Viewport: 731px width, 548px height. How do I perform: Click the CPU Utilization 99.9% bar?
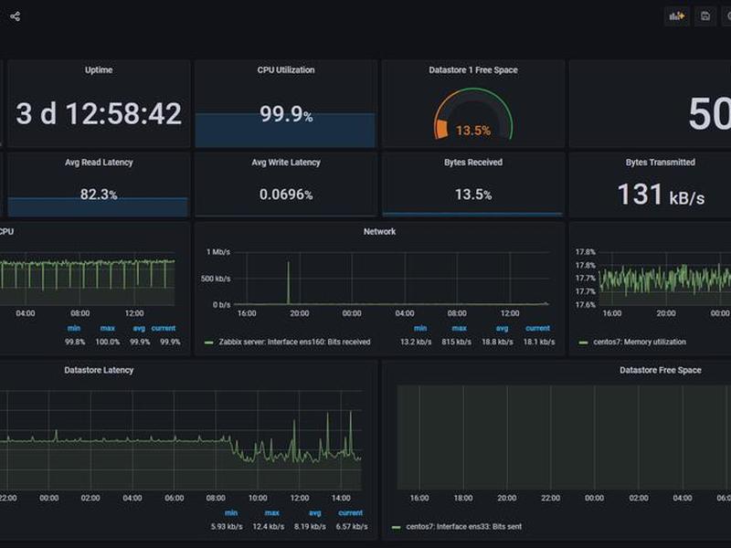point(285,130)
